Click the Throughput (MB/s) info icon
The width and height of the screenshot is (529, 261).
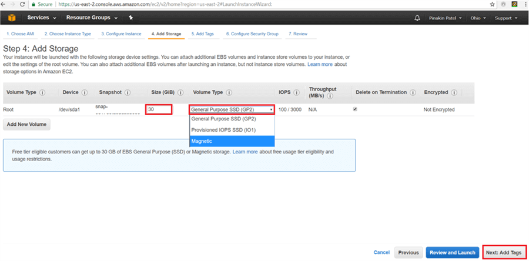click(x=330, y=96)
